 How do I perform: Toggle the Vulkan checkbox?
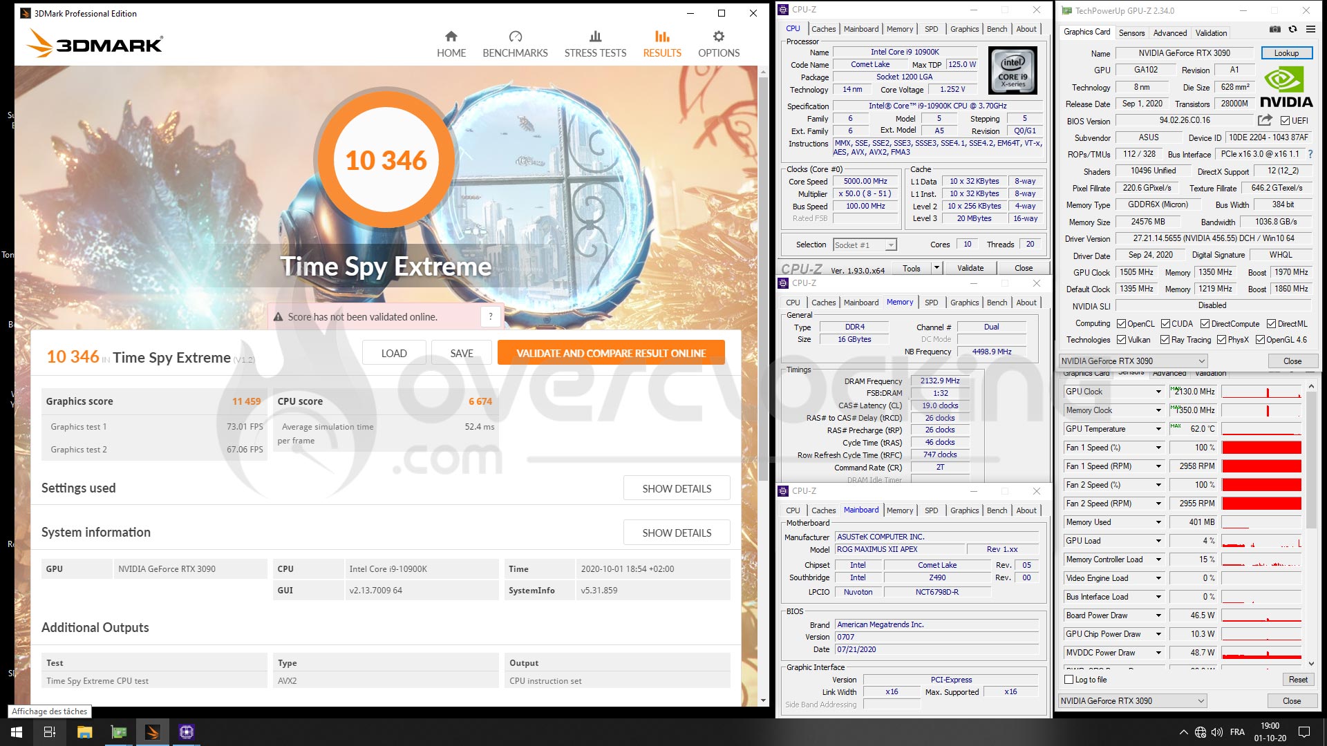(1121, 340)
